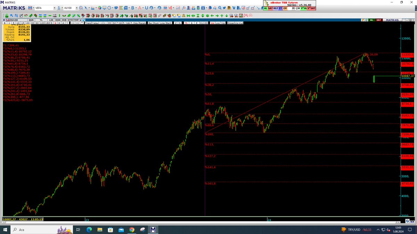Expand dropdown arrow after TMP in chart header
The width and height of the screenshot is (417, 234).
tap(80, 20)
